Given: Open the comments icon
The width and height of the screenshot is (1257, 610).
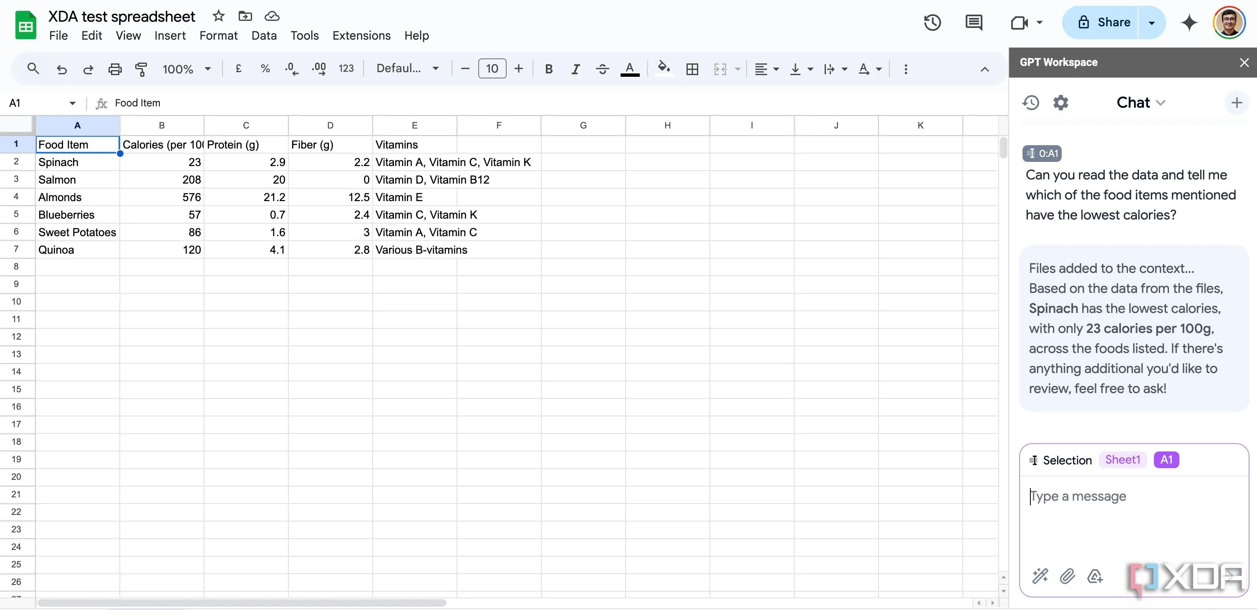Looking at the screenshot, I should click(974, 23).
